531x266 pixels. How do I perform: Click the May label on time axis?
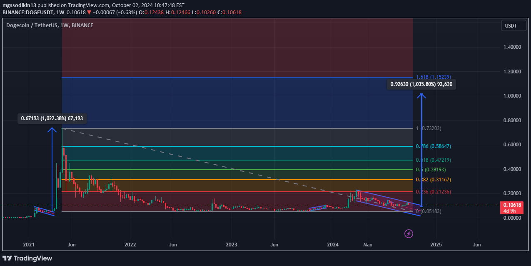pyautogui.click(x=367, y=245)
